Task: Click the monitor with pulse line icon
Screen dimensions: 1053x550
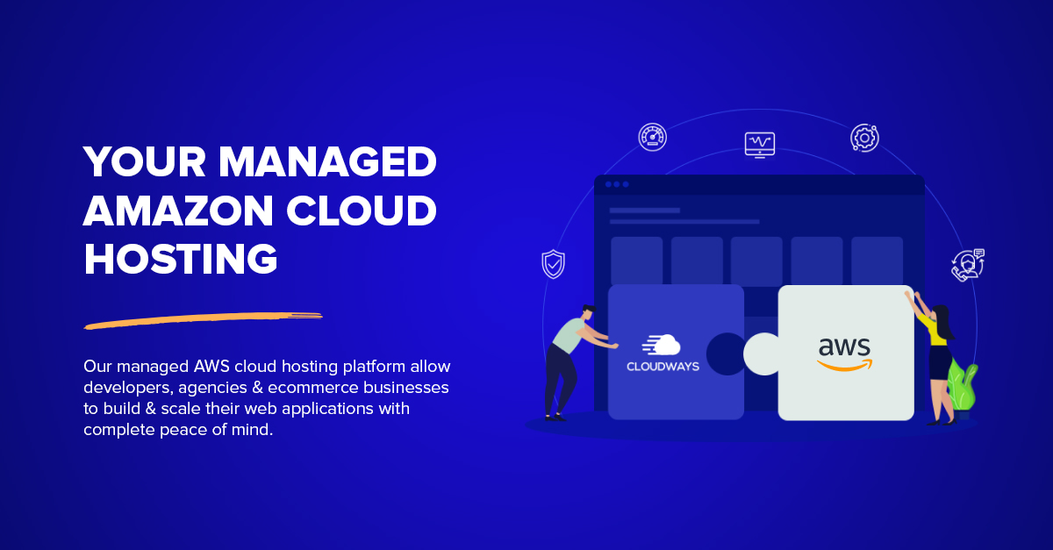Action: pos(759,144)
